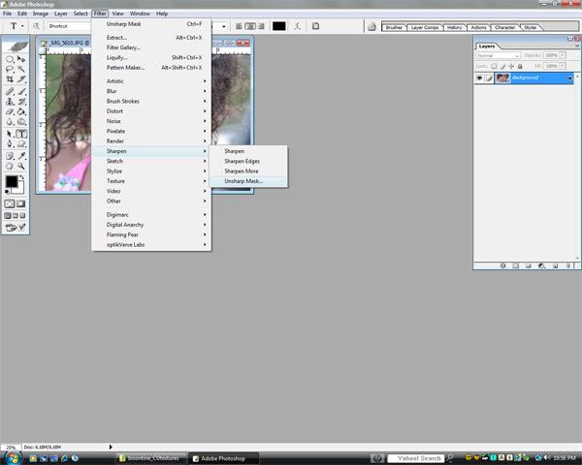Open the blend mode Normal dropdown
Image resolution: width=582 pixels, height=465 pixels.
(x=499, y=55)
